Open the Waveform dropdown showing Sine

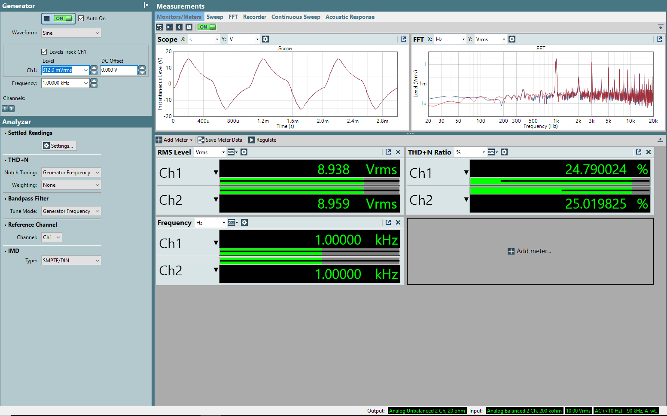[71, 33]
